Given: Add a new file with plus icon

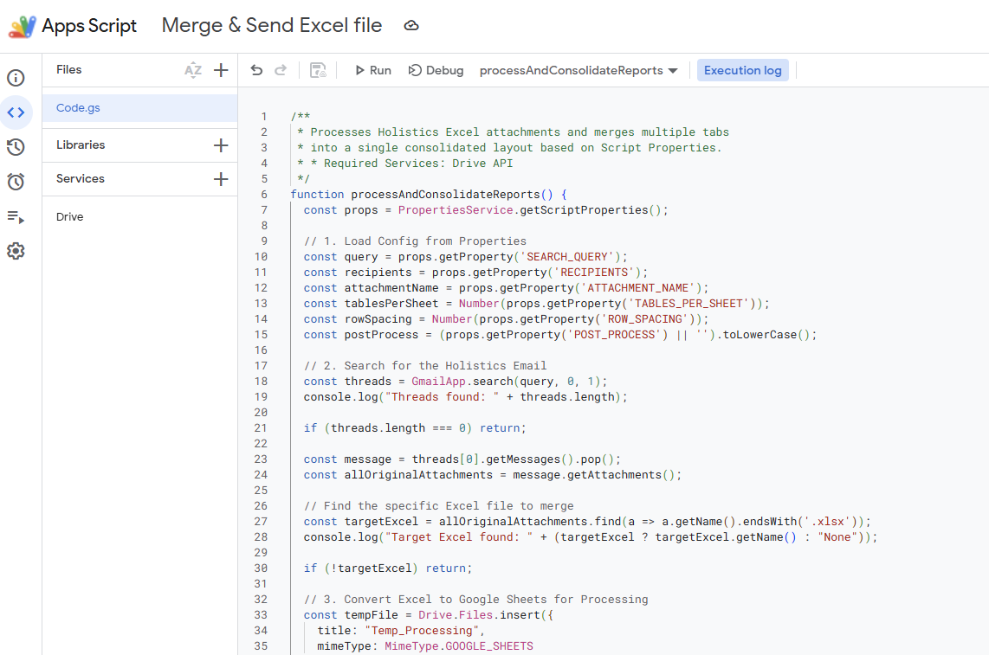Looking at the screenshot, I should click(x=221, y=70).
